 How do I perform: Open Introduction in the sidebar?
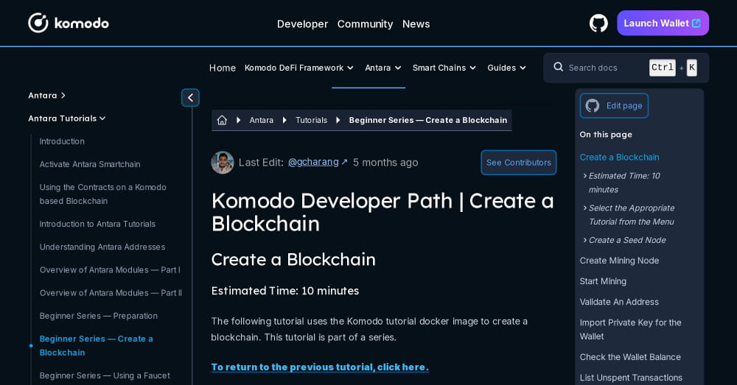click(x=62, y=141)
